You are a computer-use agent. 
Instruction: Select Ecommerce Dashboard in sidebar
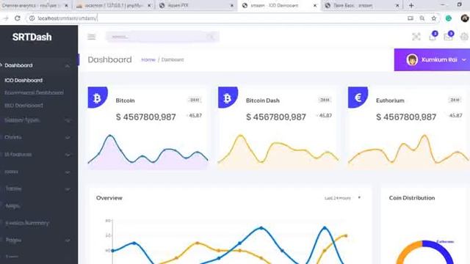tap(34, 93)
